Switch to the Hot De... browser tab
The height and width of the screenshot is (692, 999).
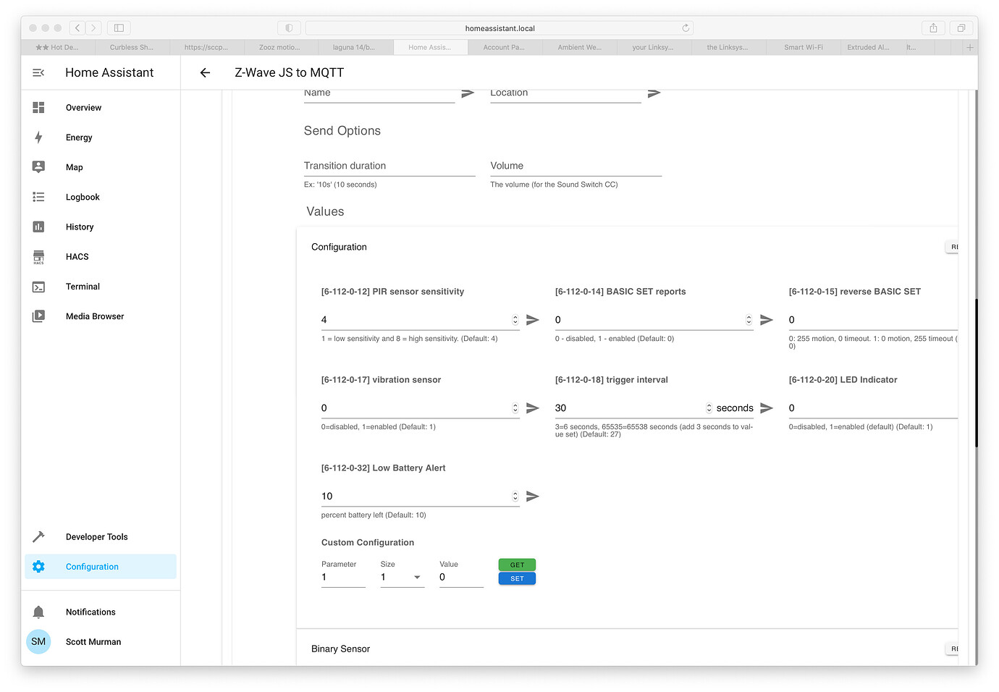click(x=58, y=47)
